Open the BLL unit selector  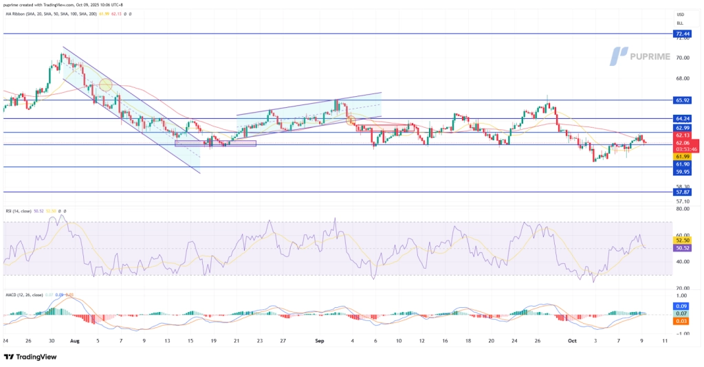pos(681,22)
